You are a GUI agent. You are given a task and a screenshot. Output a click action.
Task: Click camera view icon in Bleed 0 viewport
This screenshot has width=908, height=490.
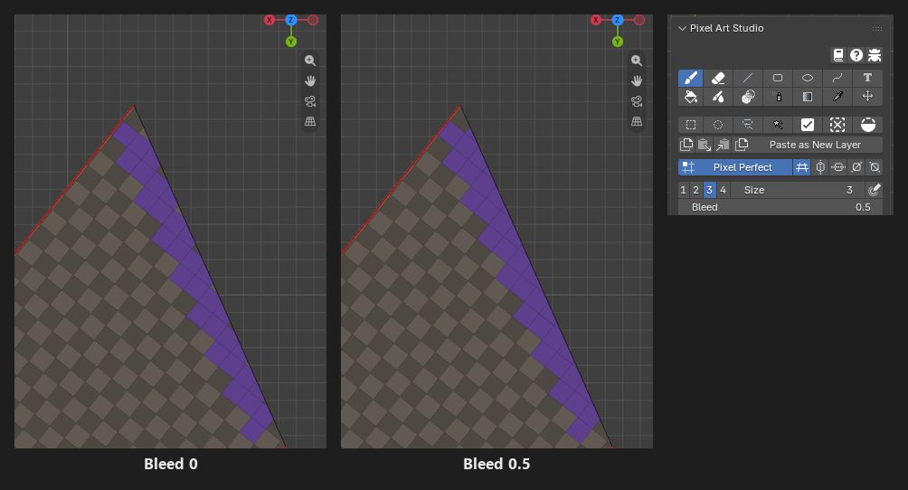coord(310,101)
